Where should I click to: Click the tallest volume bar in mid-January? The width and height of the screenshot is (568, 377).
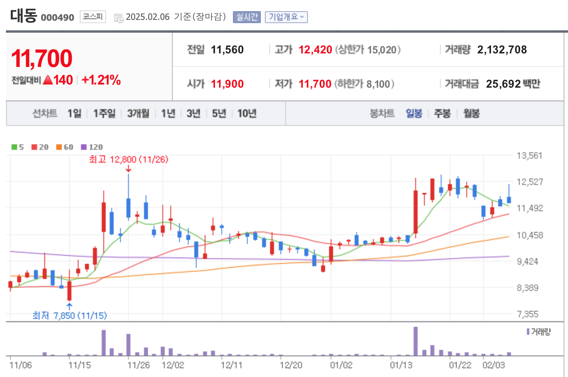(x=416, y=341)
